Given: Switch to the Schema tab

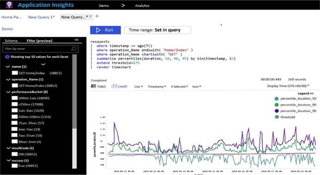Looking at the screenshot, I should [x=11, y=41].
